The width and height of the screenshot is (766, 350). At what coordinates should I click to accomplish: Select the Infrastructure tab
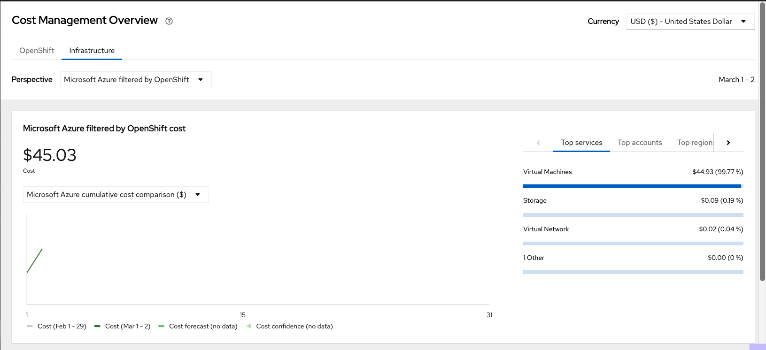pos(92,51)
